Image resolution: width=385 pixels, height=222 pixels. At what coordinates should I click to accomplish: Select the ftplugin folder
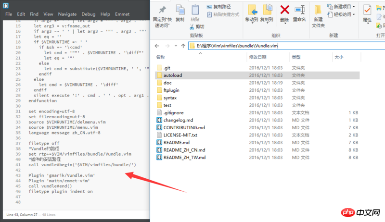click(257, 90)
